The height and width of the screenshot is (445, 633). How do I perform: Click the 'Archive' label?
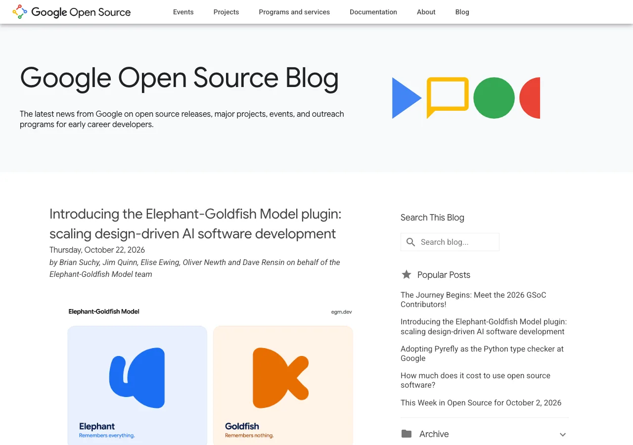(x=434, y=434)
